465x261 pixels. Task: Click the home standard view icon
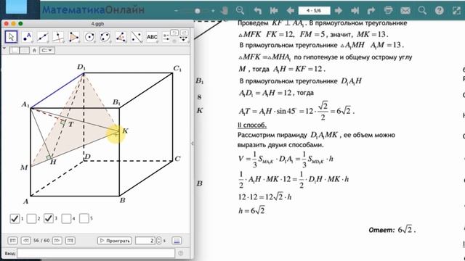34,50
